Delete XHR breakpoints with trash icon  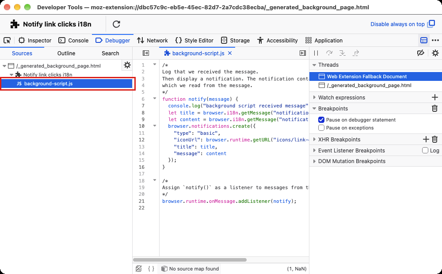tap(434, 139)
